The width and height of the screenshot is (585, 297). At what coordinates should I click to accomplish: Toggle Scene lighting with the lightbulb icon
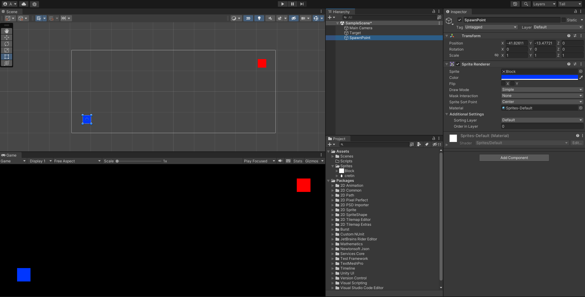[x=259, y=18]
